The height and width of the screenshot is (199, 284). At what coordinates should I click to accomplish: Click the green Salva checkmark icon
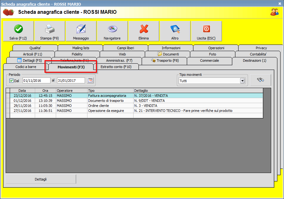(x=18, y=29)
